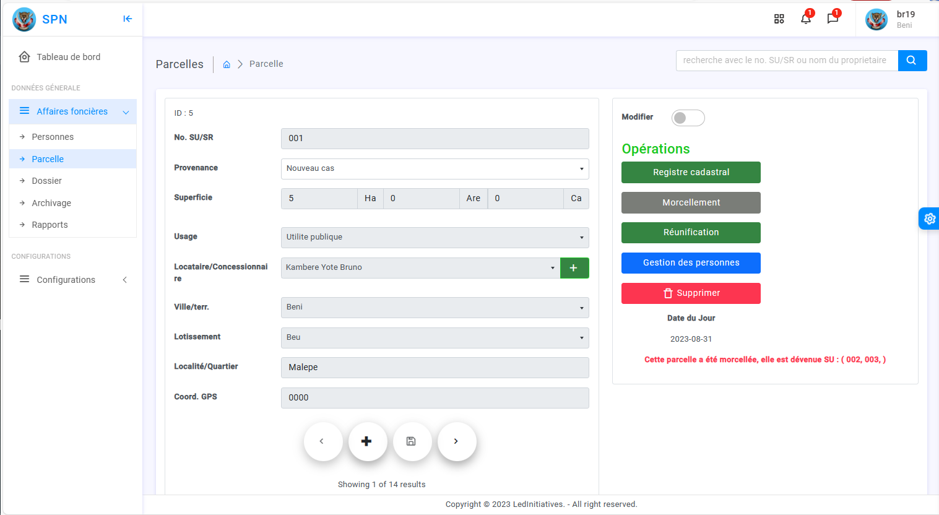Go to the next parcel record

456,441
